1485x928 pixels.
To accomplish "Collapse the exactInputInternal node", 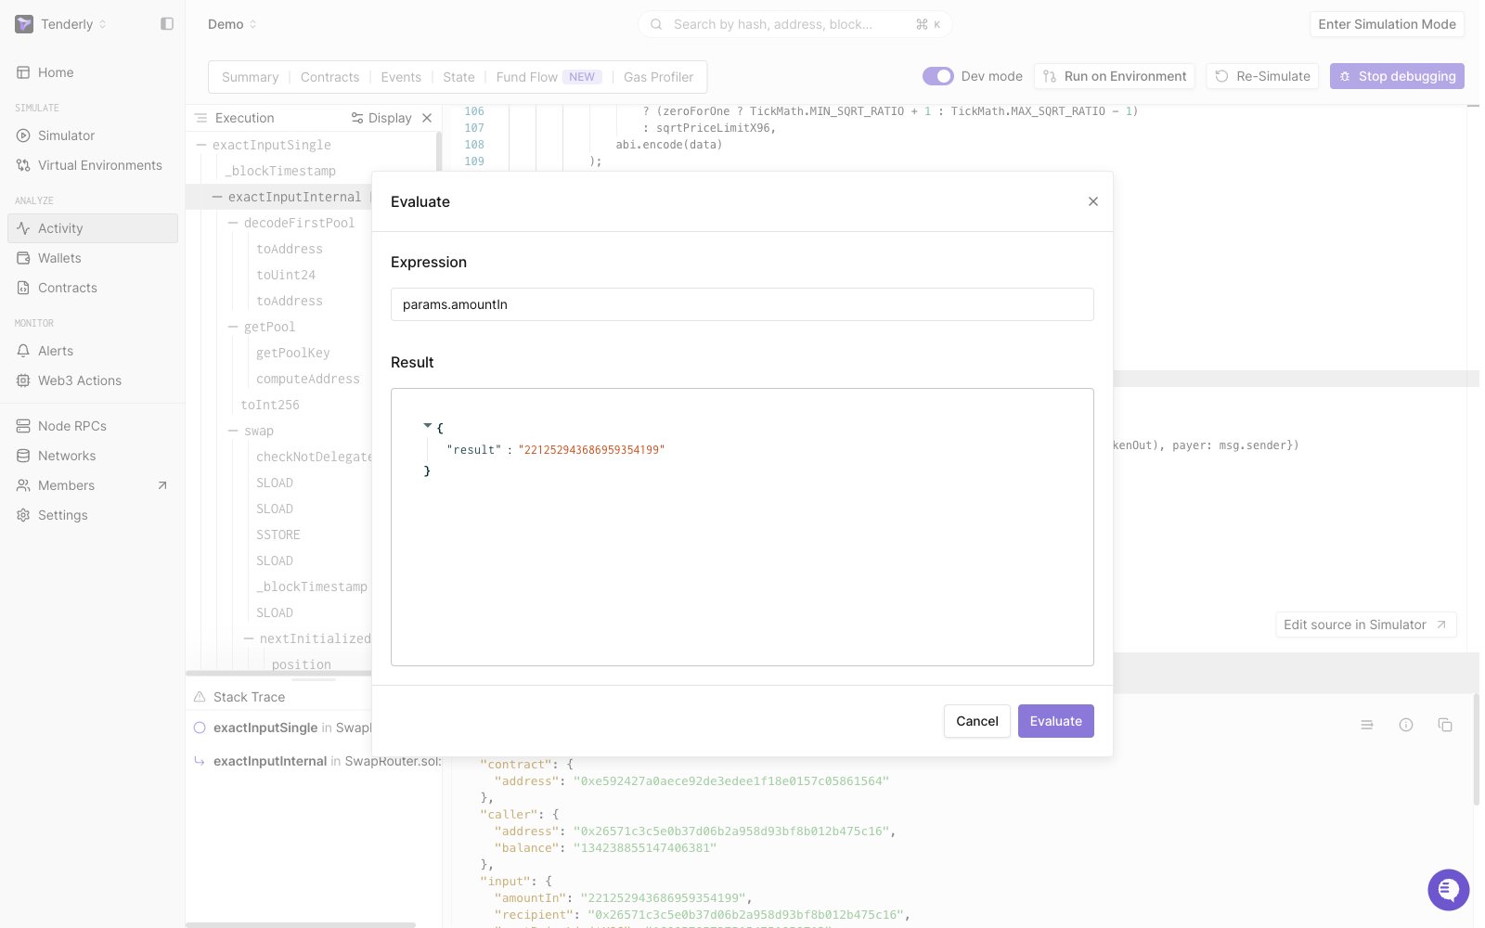I will [217, 197].
